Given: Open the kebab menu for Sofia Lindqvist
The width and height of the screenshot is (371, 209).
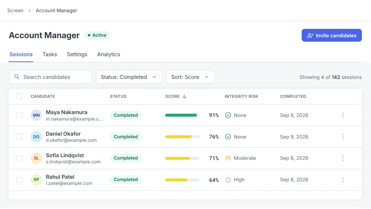Looking at the screenshot, I should coord(343,158).
